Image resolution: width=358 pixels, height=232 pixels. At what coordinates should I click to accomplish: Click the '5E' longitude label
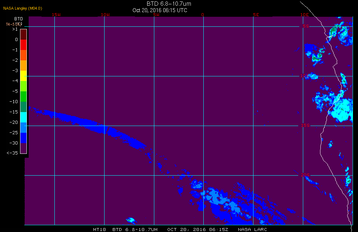[256, 15]
